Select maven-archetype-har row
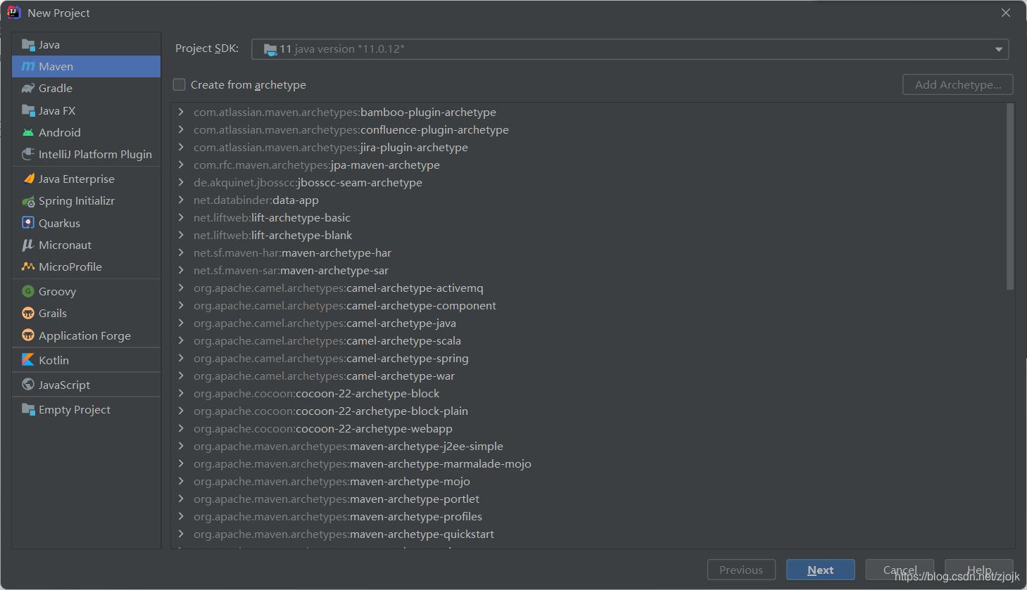1027x590 pixels. coord(588,252)
